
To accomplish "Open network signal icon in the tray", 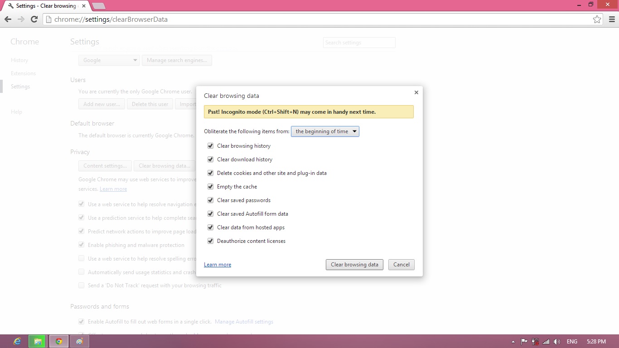I will click(546, 342).
